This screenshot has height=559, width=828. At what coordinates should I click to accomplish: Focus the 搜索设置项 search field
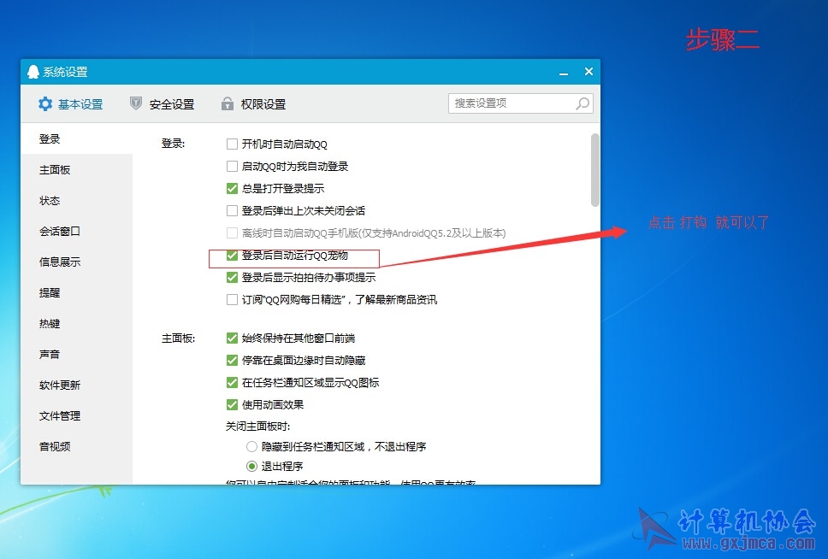pos(521,103)
